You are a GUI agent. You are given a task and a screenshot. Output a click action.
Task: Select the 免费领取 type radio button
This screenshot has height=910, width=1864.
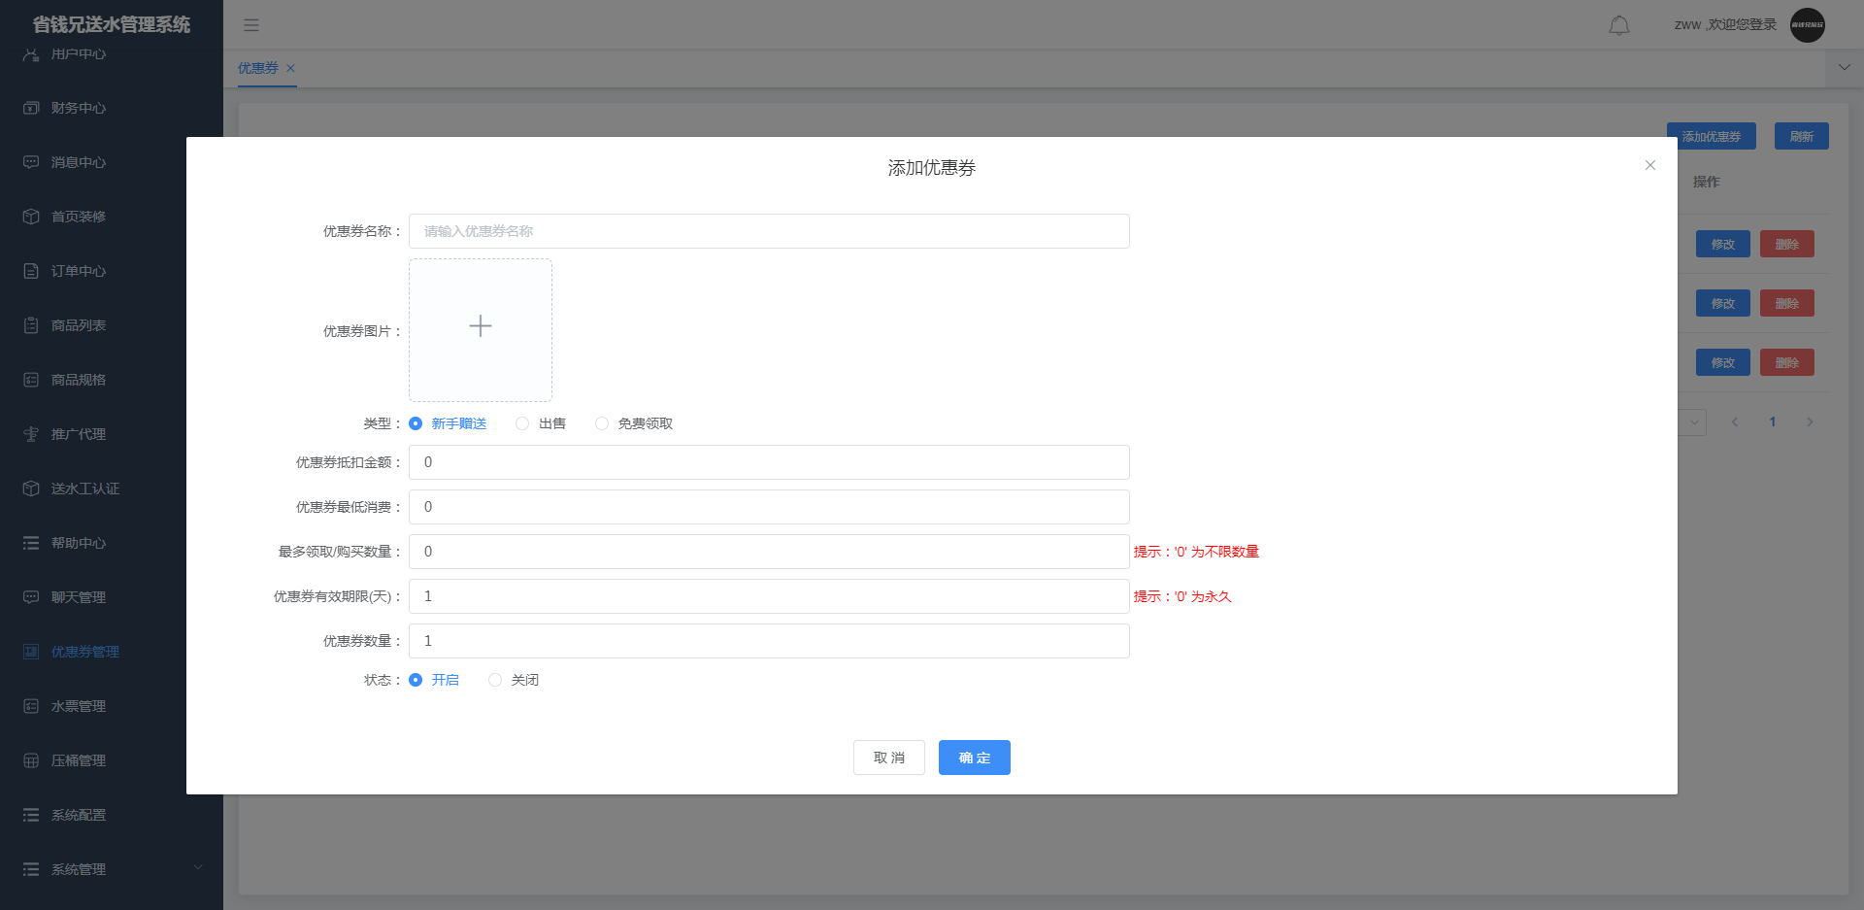pos(602,423)
